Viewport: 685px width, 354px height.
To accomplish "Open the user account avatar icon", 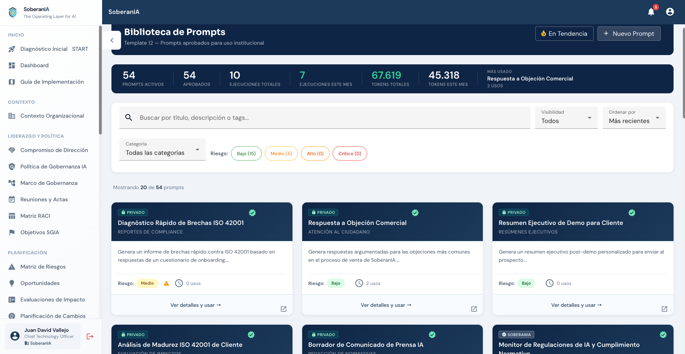I will (x=670, y=12).
